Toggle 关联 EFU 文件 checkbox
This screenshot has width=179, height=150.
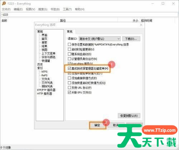(69, 92)
